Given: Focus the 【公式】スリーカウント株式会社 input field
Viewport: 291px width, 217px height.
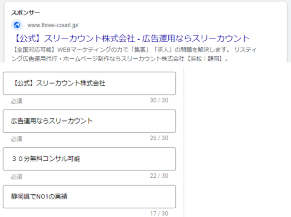Looking at the screenshot, I should [89, 83].
